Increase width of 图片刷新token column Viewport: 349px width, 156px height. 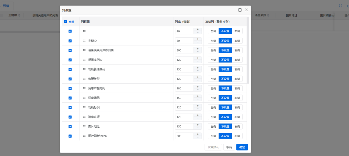pos(198,134)
